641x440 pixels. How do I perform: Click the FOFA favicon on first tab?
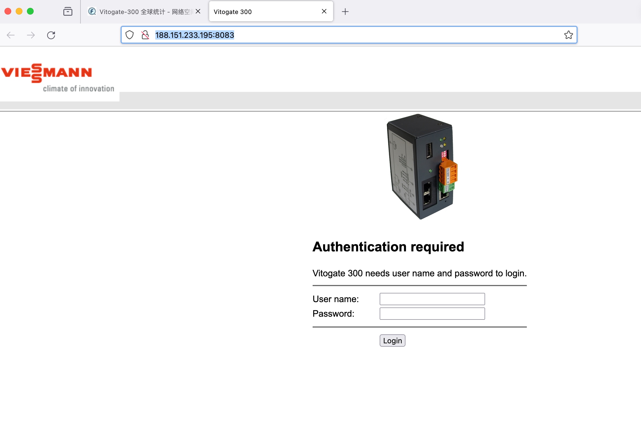92,11
